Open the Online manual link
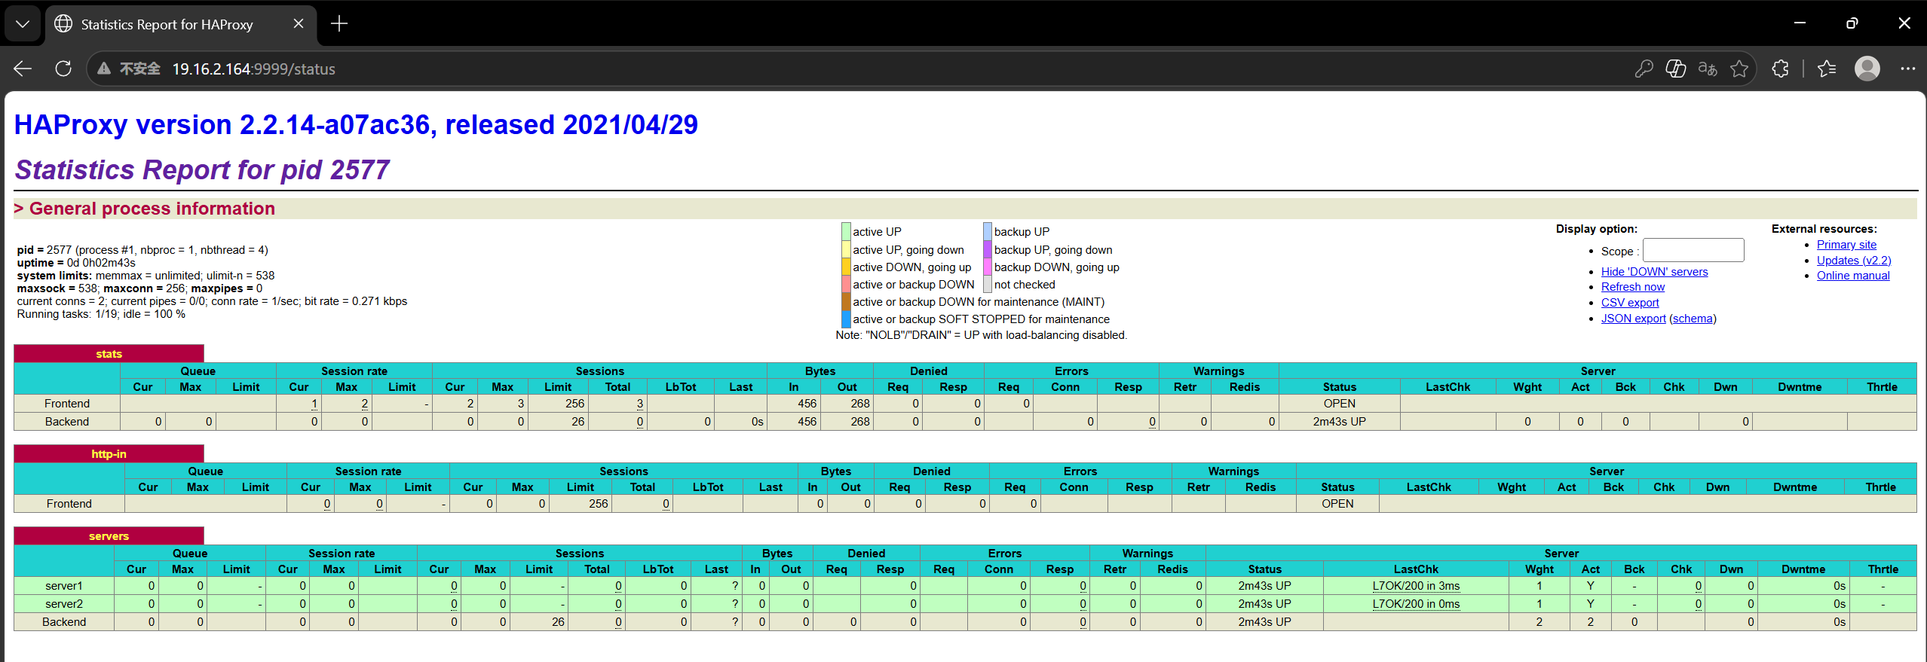The width and height of the screenshot is (1927, 662). tap(1853, 276)
